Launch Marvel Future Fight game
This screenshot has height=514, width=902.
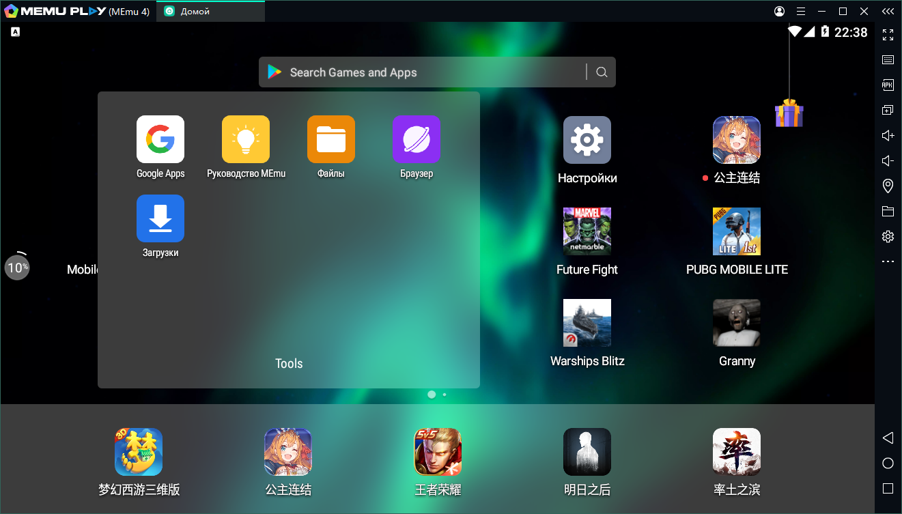587,231
